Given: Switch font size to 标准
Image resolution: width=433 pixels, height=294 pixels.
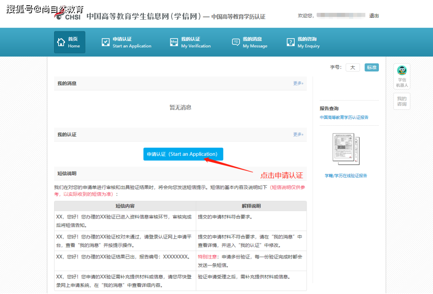Looking at the screenshot, I should (371, 67).
